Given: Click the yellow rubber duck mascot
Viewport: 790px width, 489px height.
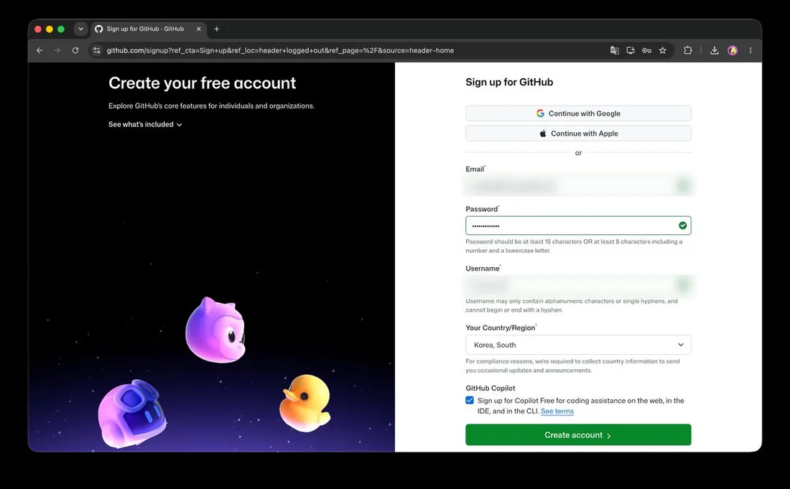Looking at the screenshot, I should tap(305, 403).
